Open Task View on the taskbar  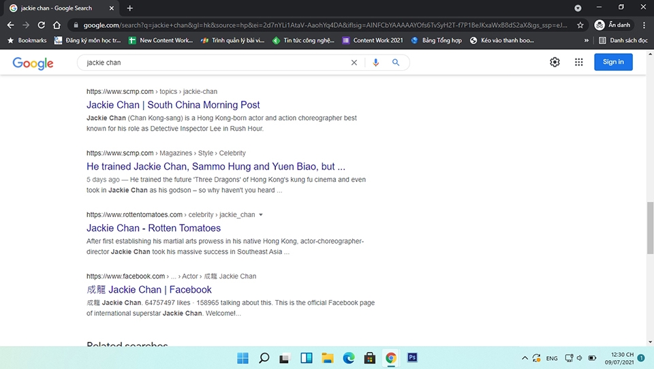tap(285, 357)
